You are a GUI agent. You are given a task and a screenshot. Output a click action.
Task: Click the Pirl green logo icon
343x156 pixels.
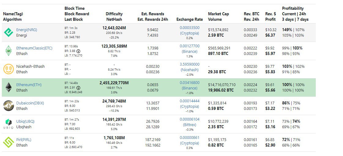9,142
